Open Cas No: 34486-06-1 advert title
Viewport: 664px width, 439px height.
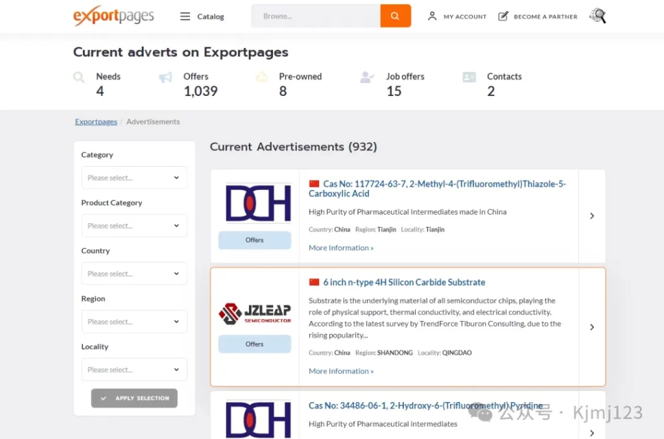coord(425,405)
